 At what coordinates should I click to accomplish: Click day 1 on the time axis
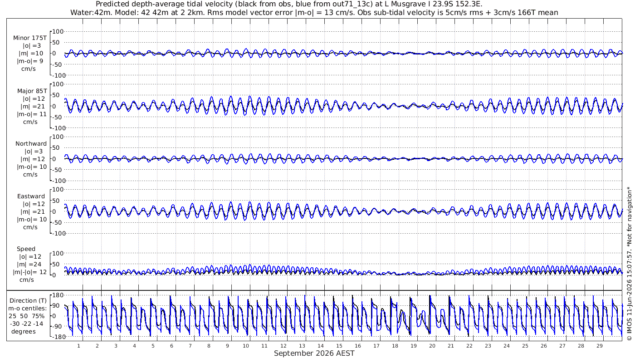(x=78, y=345)
